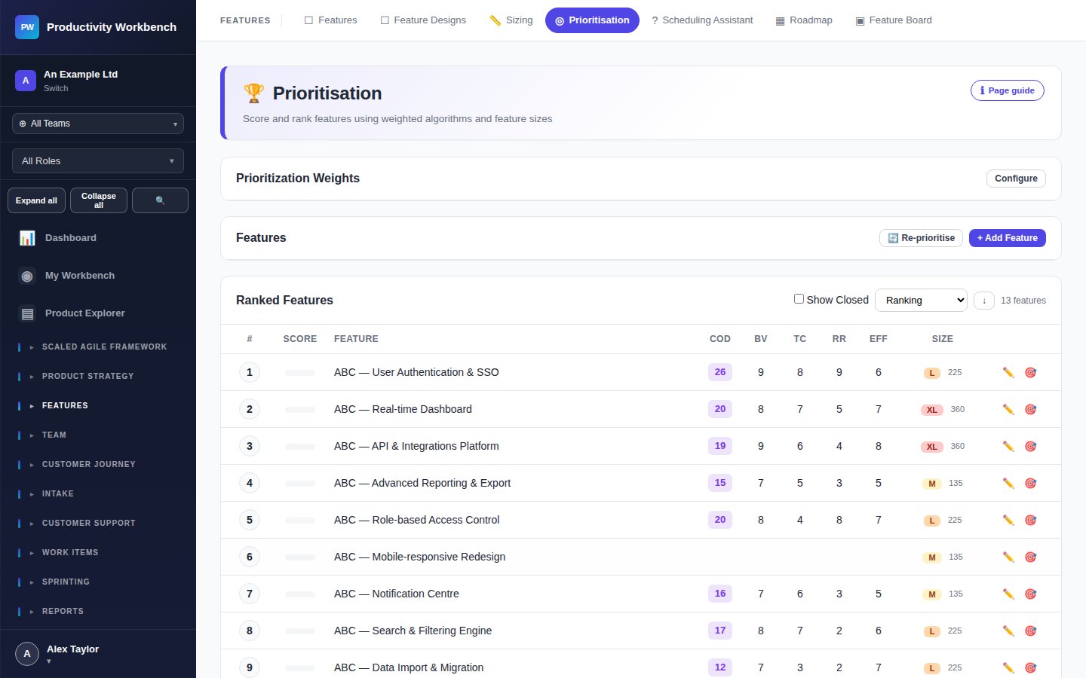This screenshot has height=678, width=1086.
Task: Click the pencil edit icon for User Authentication & SSO
Action: coord(1008,372)
